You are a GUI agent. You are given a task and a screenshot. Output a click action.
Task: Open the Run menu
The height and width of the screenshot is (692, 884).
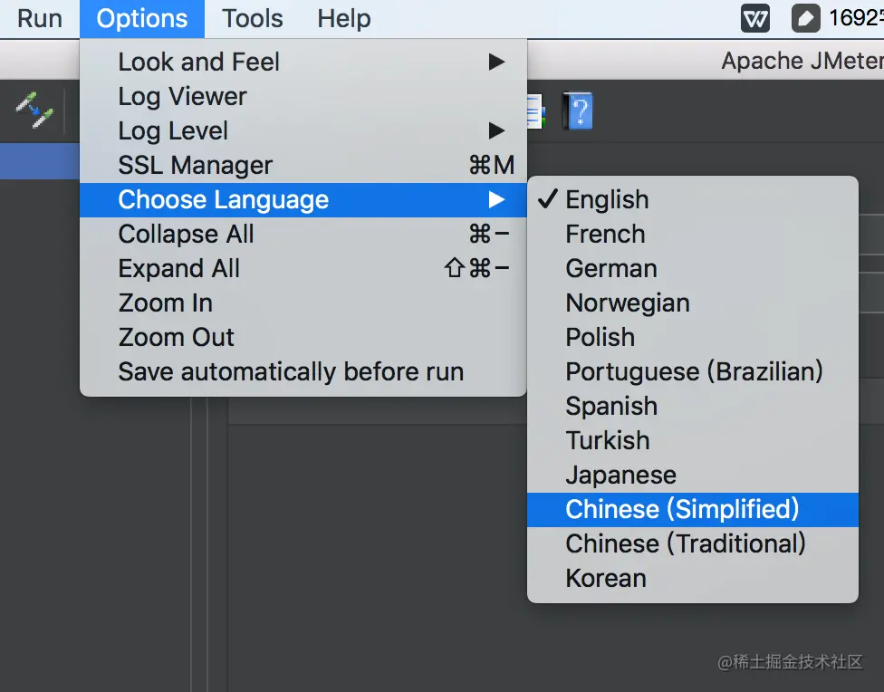click(x=40, y=19)
